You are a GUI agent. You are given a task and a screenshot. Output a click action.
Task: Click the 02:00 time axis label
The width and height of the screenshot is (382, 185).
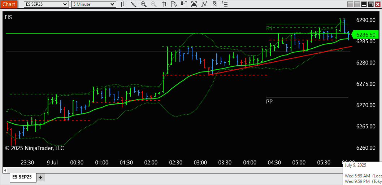pyautogui.click(x=151, y=162)
